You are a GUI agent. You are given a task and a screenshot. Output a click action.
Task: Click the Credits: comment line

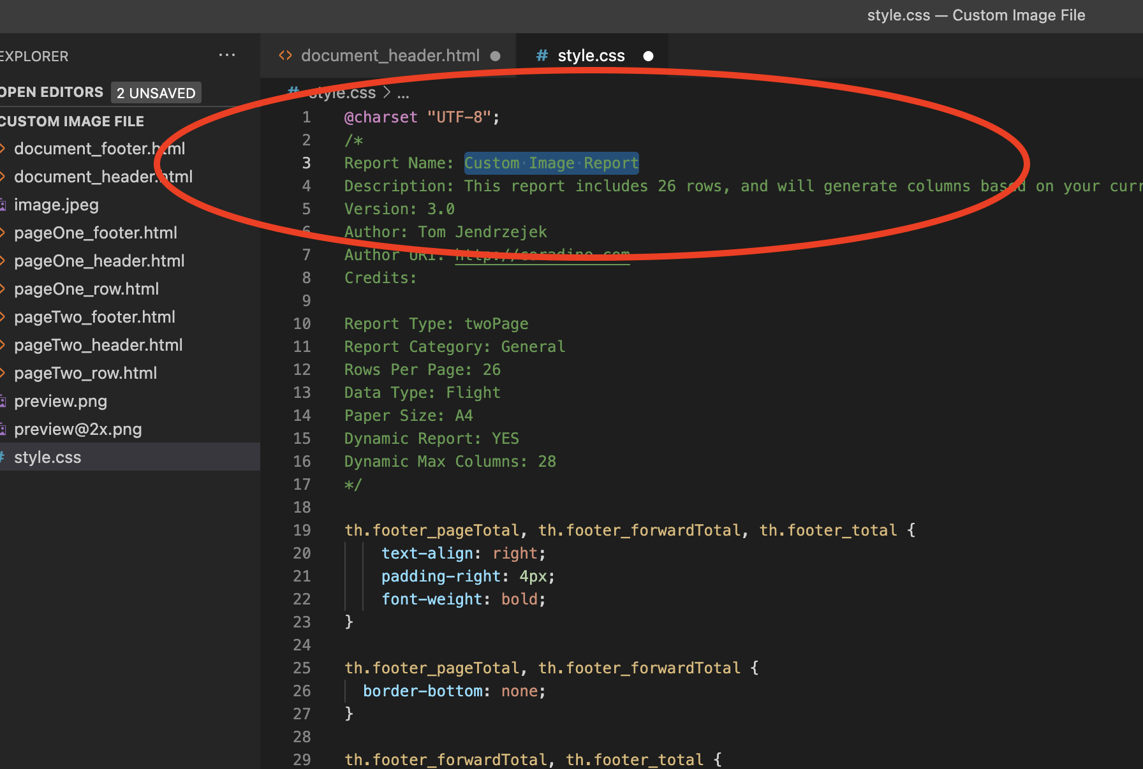pos(381,278)
